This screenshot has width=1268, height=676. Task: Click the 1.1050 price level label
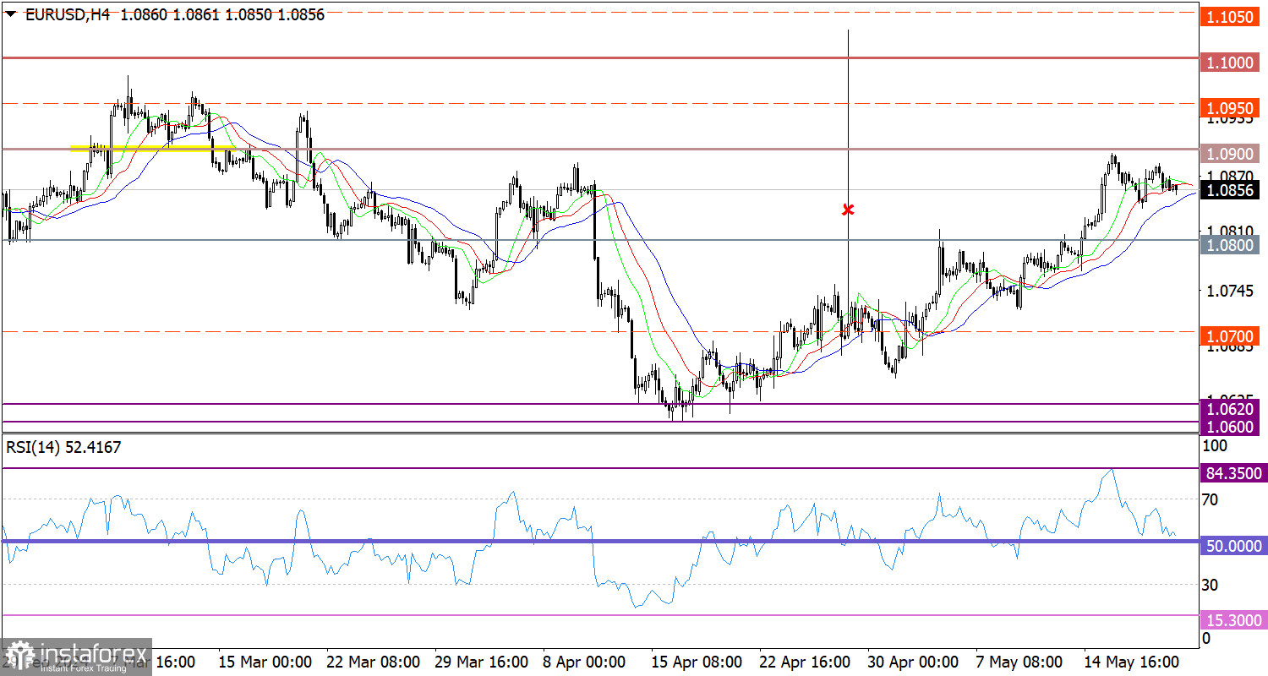pos(1229,16)
